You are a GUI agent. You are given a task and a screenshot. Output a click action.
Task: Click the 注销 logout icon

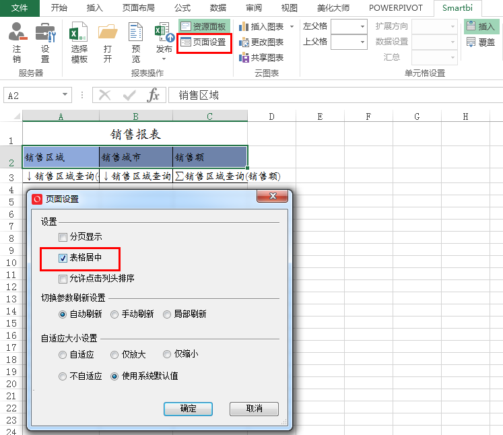(17, 32)
